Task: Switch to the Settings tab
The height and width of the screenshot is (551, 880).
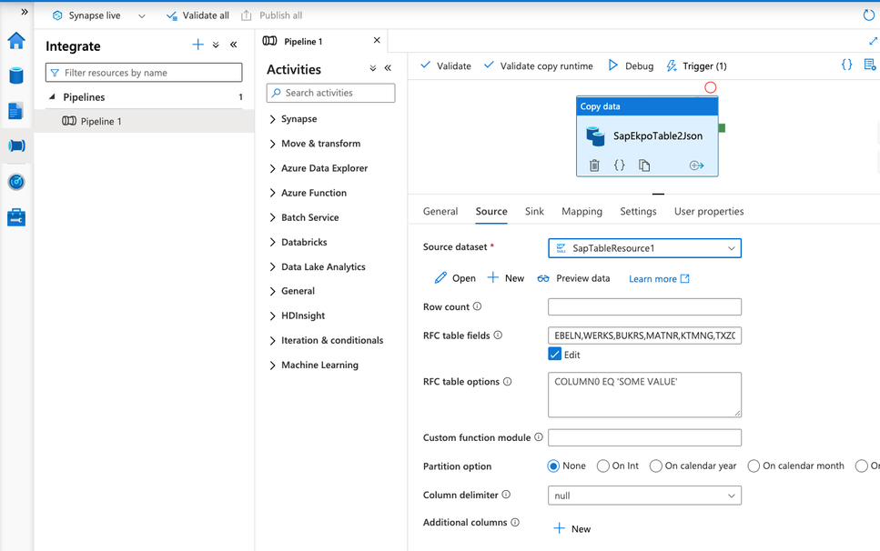Action: coord(638,211)
